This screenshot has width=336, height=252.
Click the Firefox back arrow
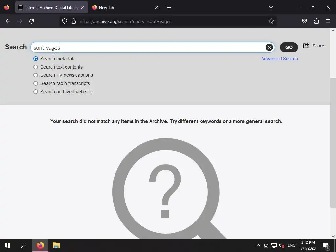point(8,21)
